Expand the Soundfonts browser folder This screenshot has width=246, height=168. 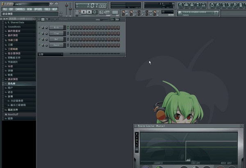point(16,27)
